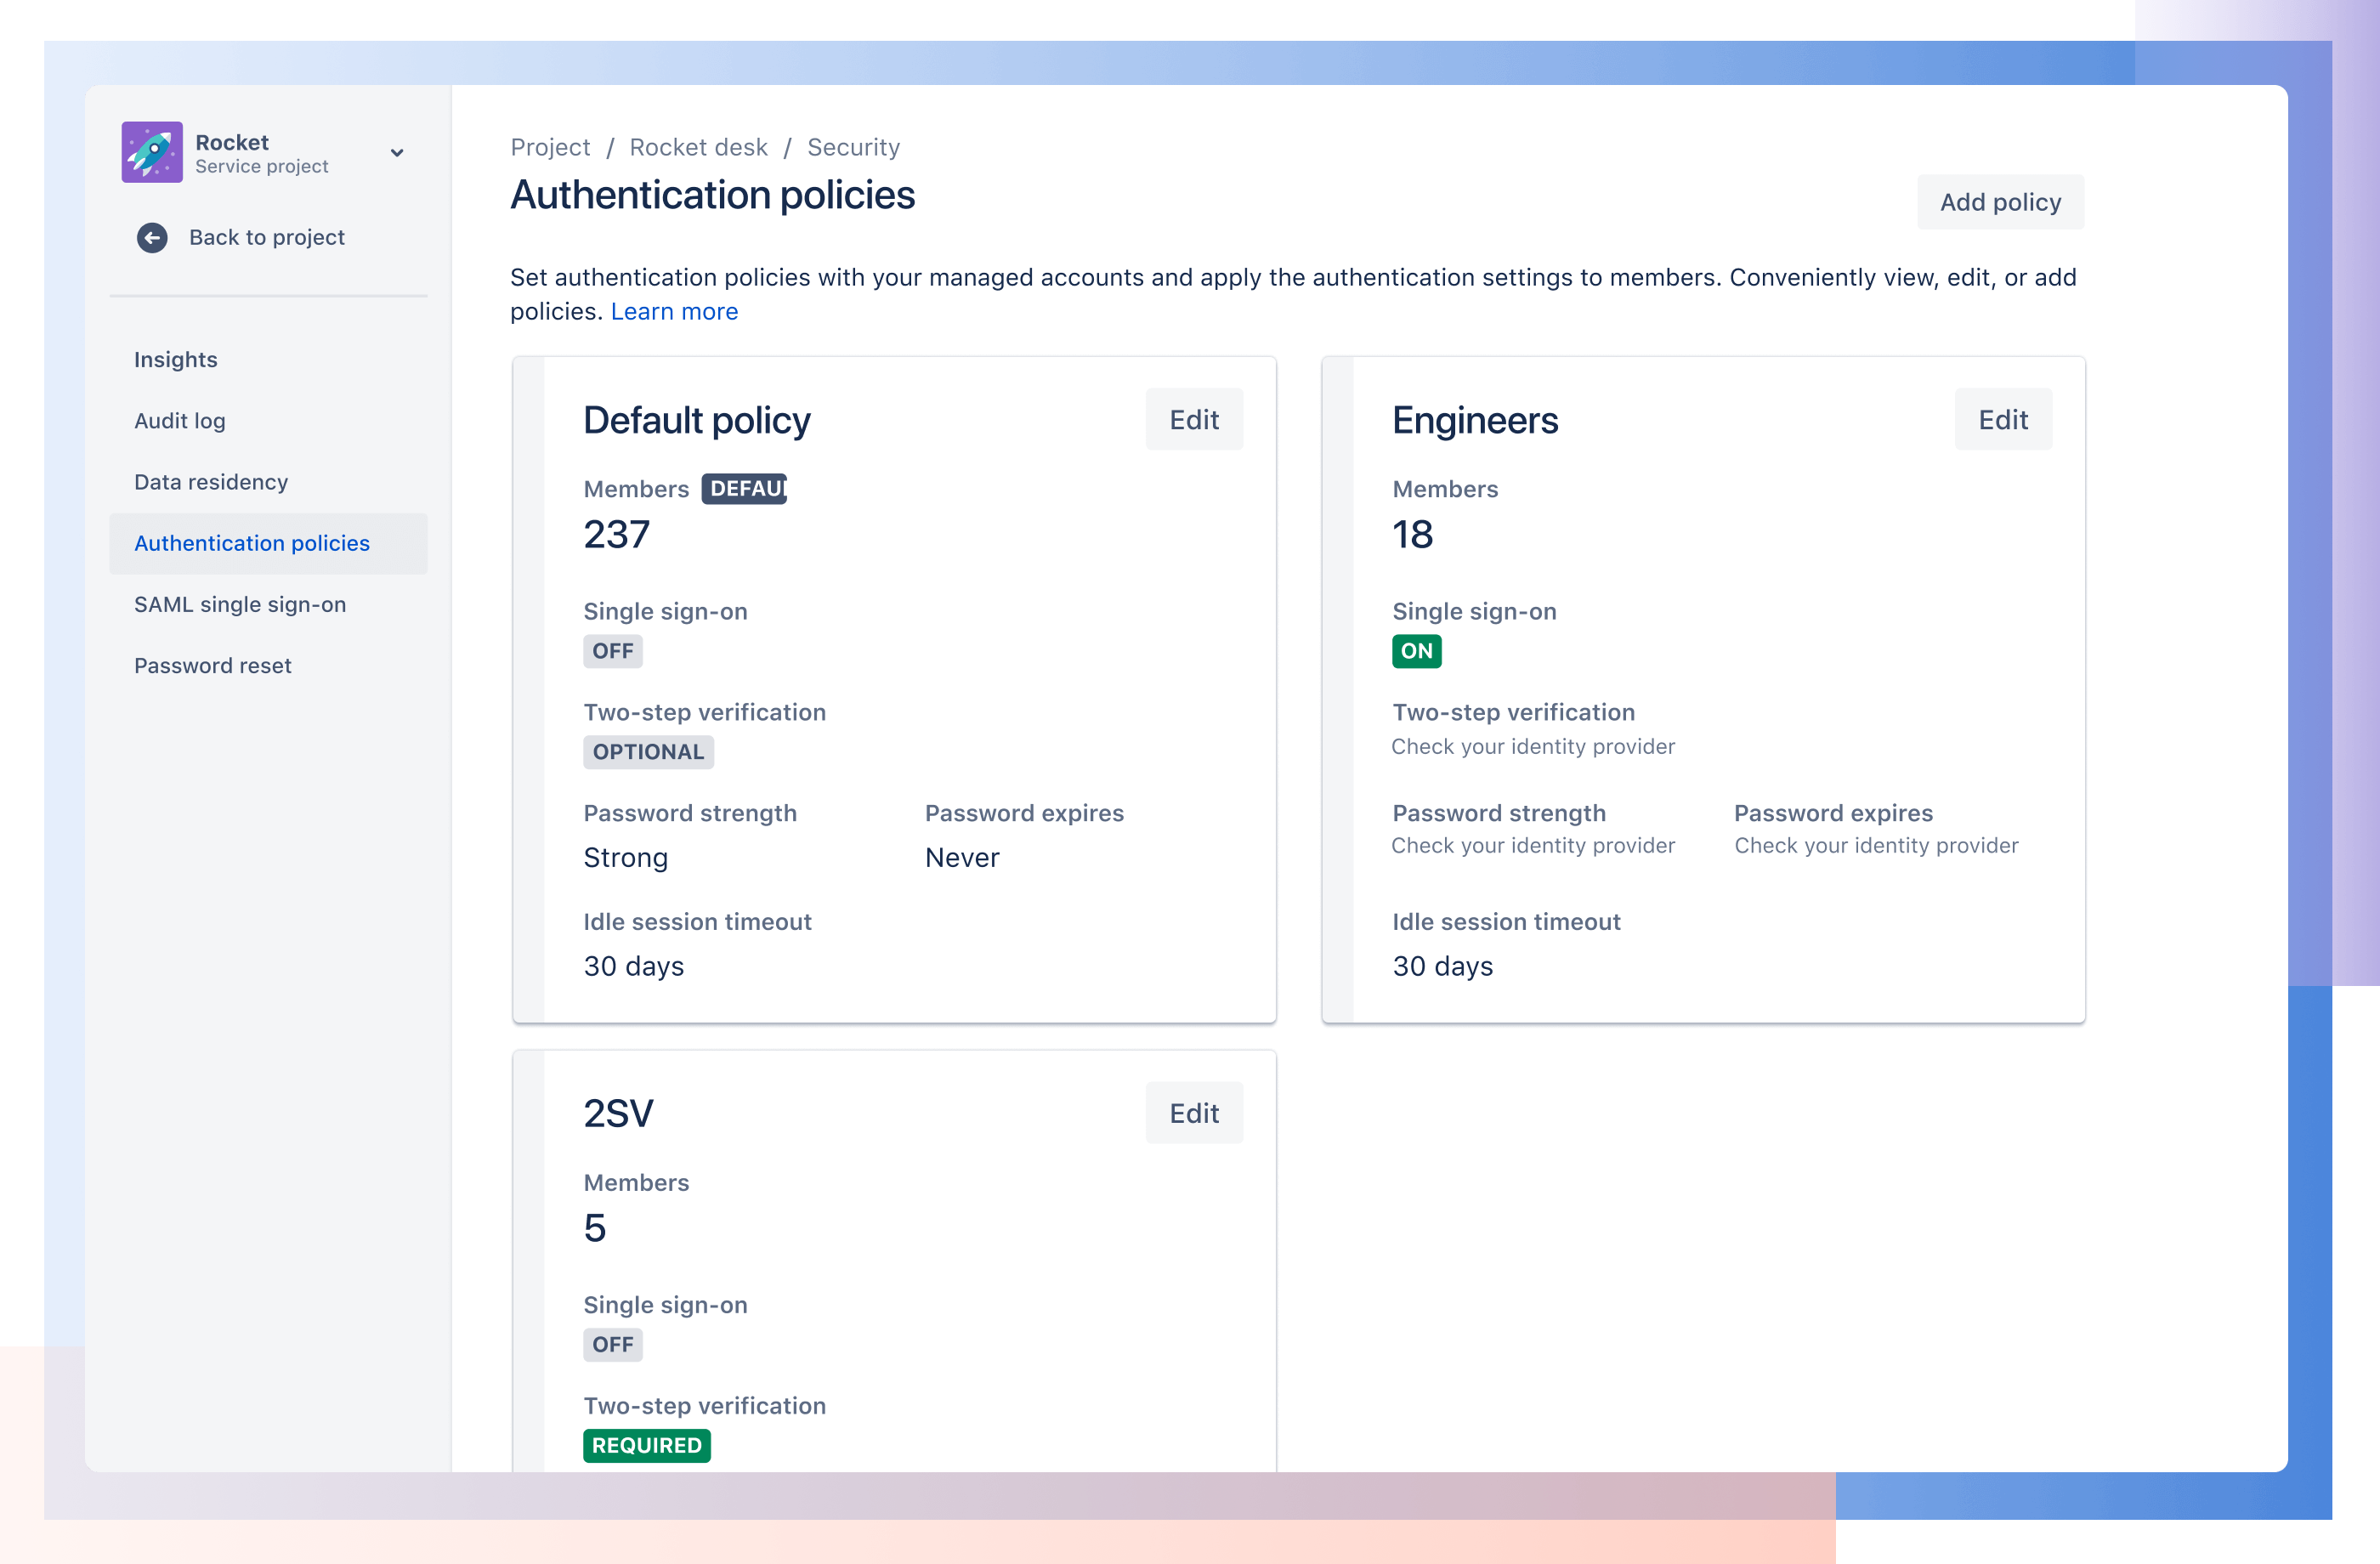Click the Password reset sidebar icon
This screenshot has height=1564, width=2380.
[212, 663]
